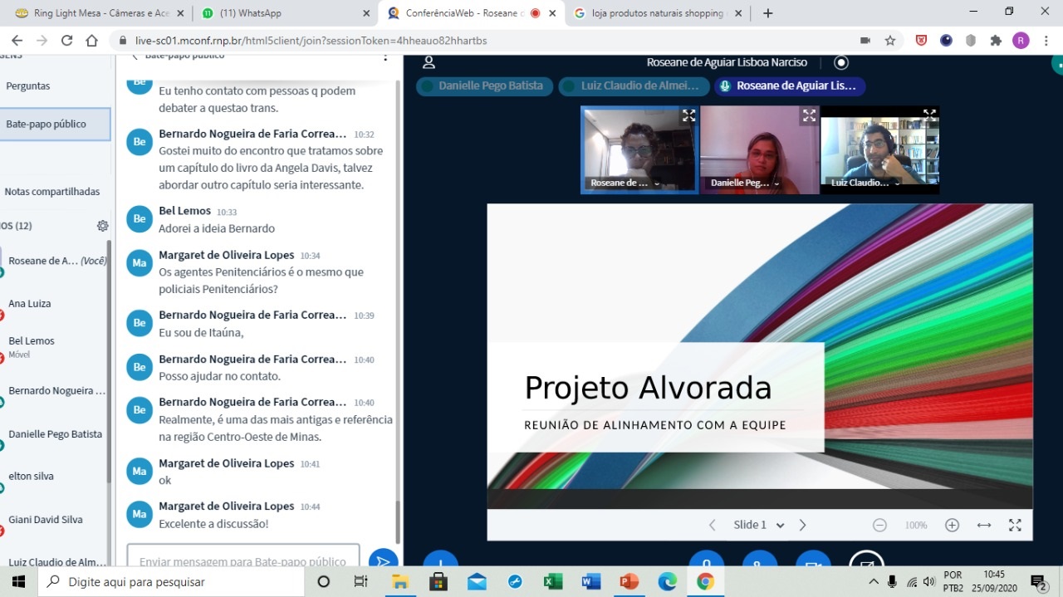This screenshot has width=1063, height=597.
Task: Click the recording indicator beside meeting title
Action: click(841, 62)
